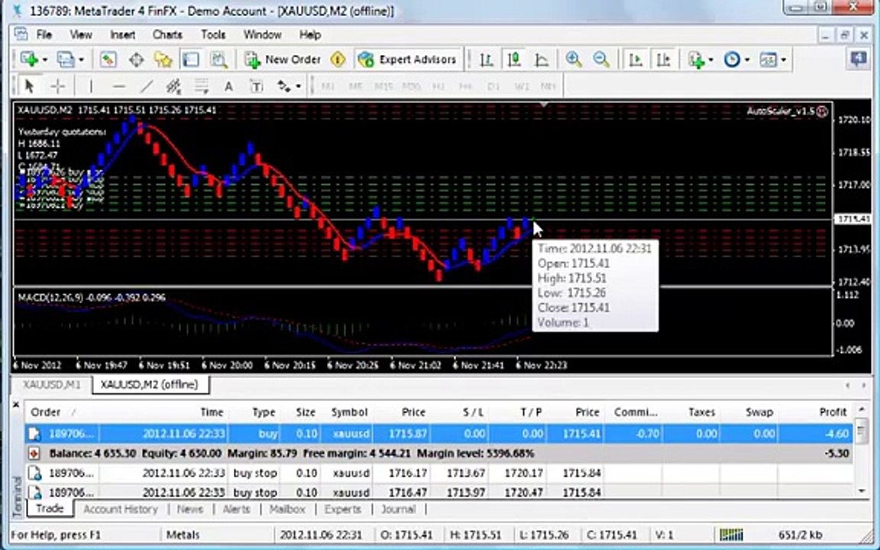
Task: Select the Cursor arrow tool
Action: (30, 86)
